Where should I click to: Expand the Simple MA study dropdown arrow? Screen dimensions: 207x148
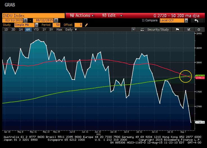click(x=37, y=25)
